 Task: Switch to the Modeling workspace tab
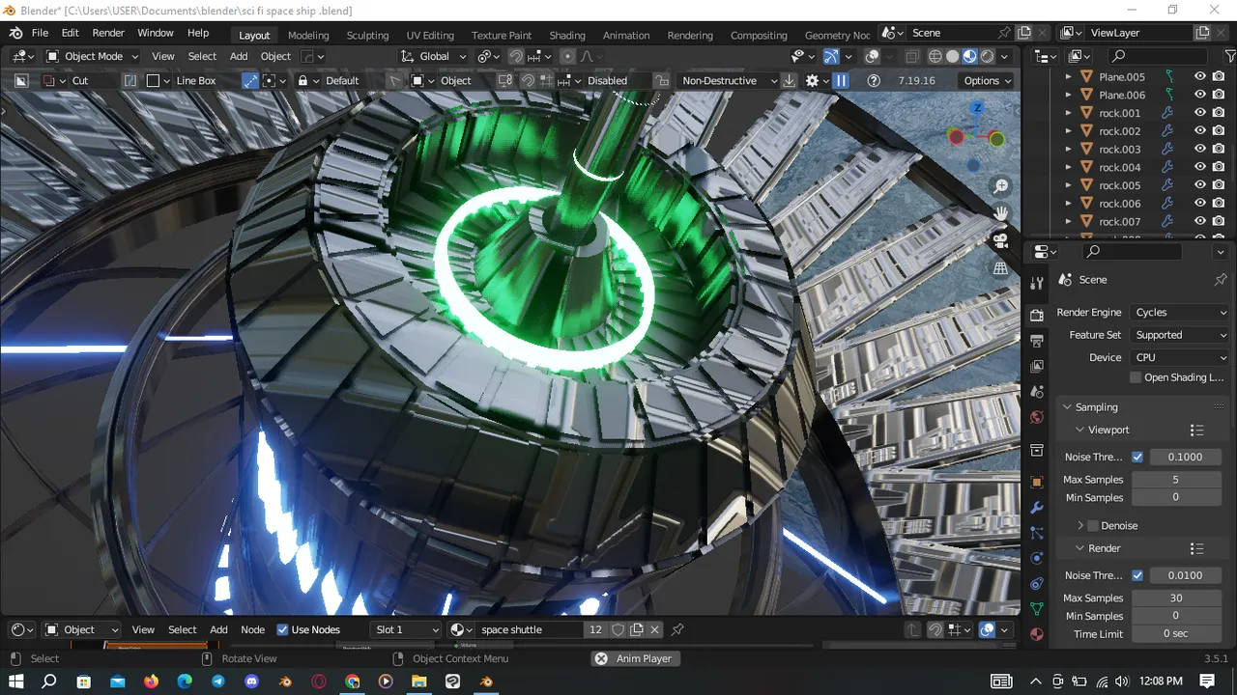[308, 35]
